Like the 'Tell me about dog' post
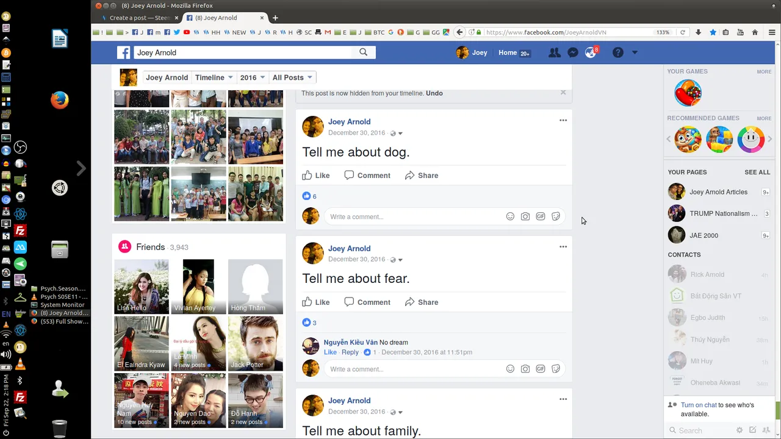Viewport: 781px width, 439px height. point(316,176)
